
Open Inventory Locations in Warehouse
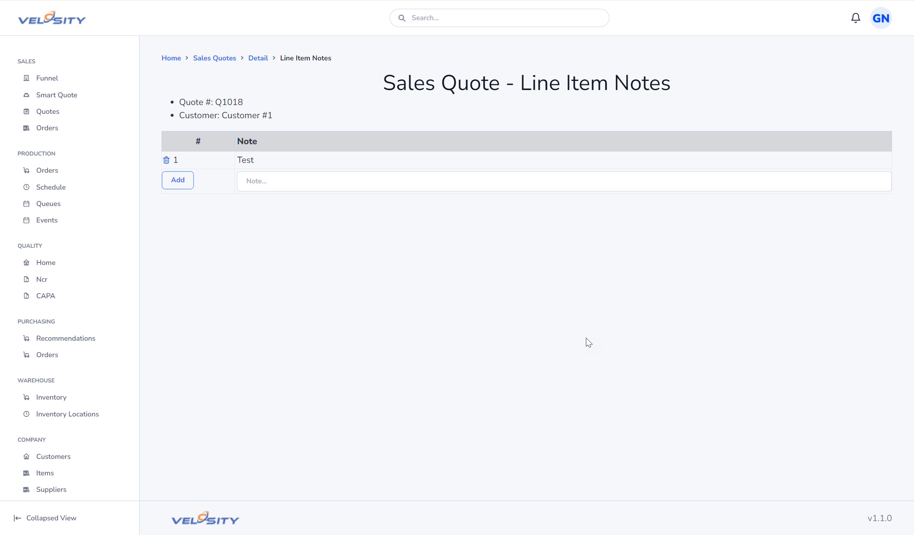click(x=68, y=414)
